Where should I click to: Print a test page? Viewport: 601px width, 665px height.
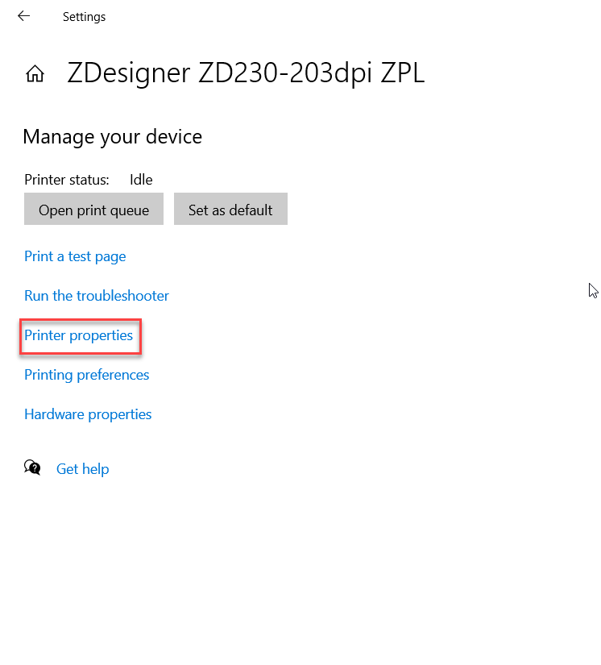point(75,256)
